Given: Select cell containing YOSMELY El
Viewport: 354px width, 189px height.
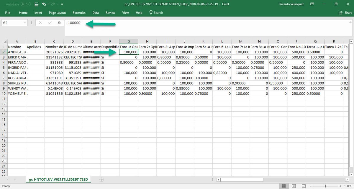Looking at the screenshot, I should (17, 94).
